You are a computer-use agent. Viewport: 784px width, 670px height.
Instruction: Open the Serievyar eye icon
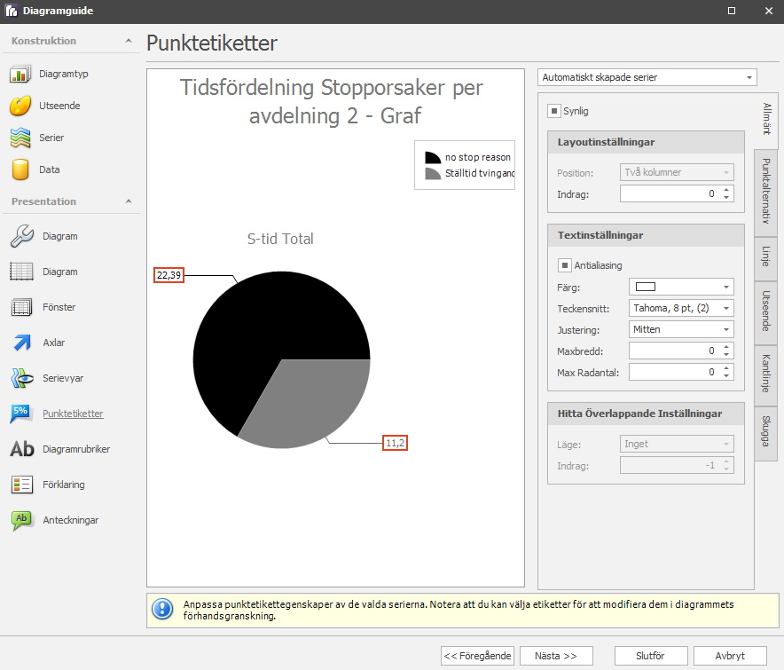tap(21, 378)
